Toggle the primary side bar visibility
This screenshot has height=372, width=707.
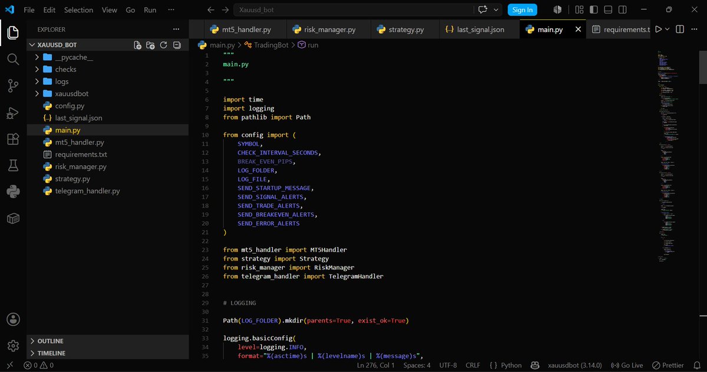593,10
